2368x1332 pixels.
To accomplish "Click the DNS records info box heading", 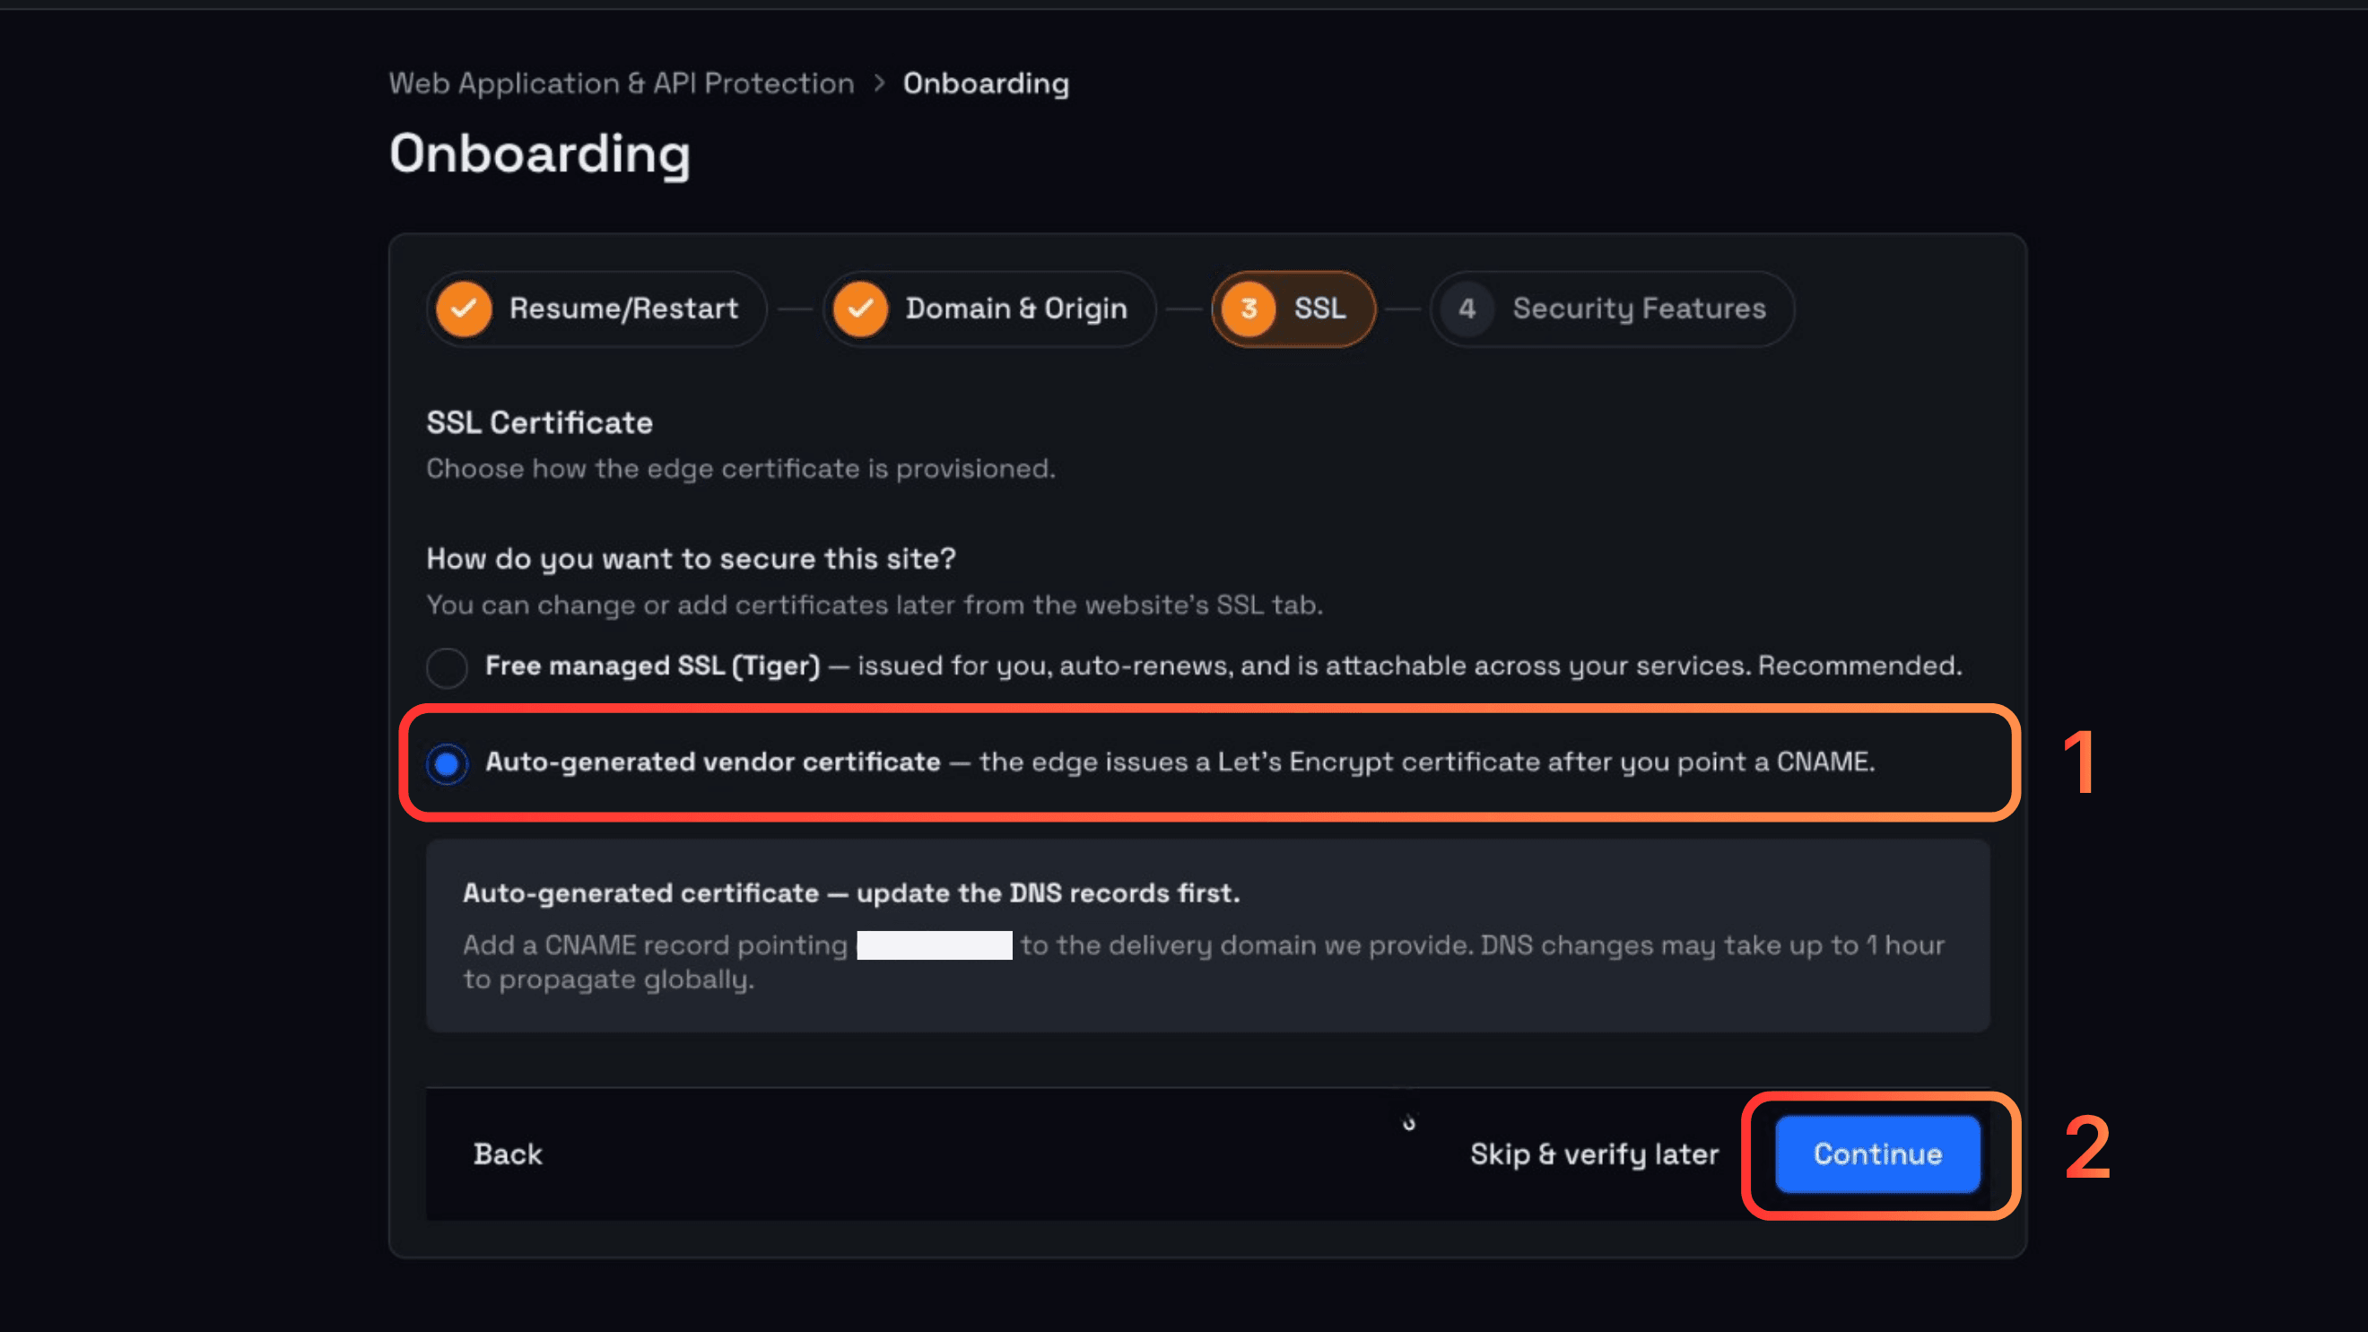I will point(851,893).
